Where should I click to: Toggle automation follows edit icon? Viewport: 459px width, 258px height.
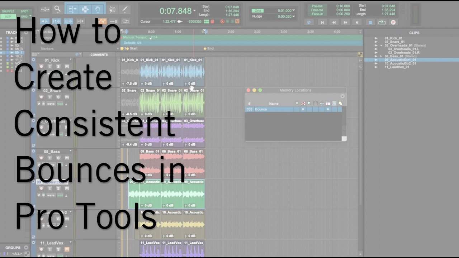tap(103, 21)
